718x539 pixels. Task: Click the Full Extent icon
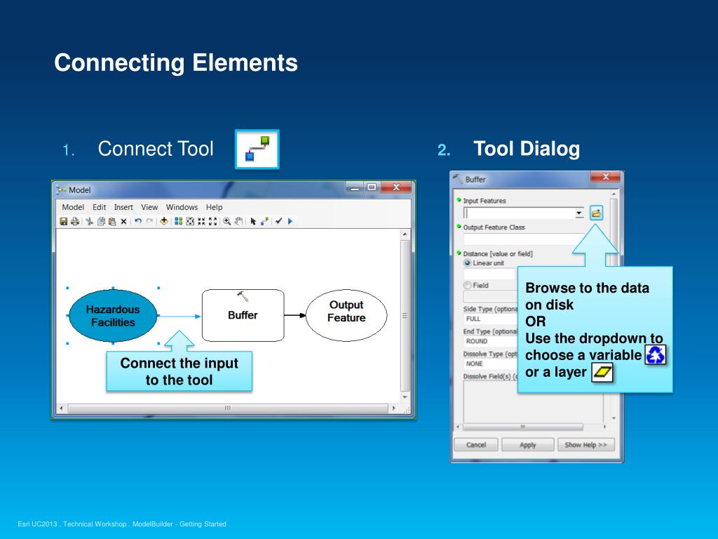pyautogui.click(x=190, y=221)
